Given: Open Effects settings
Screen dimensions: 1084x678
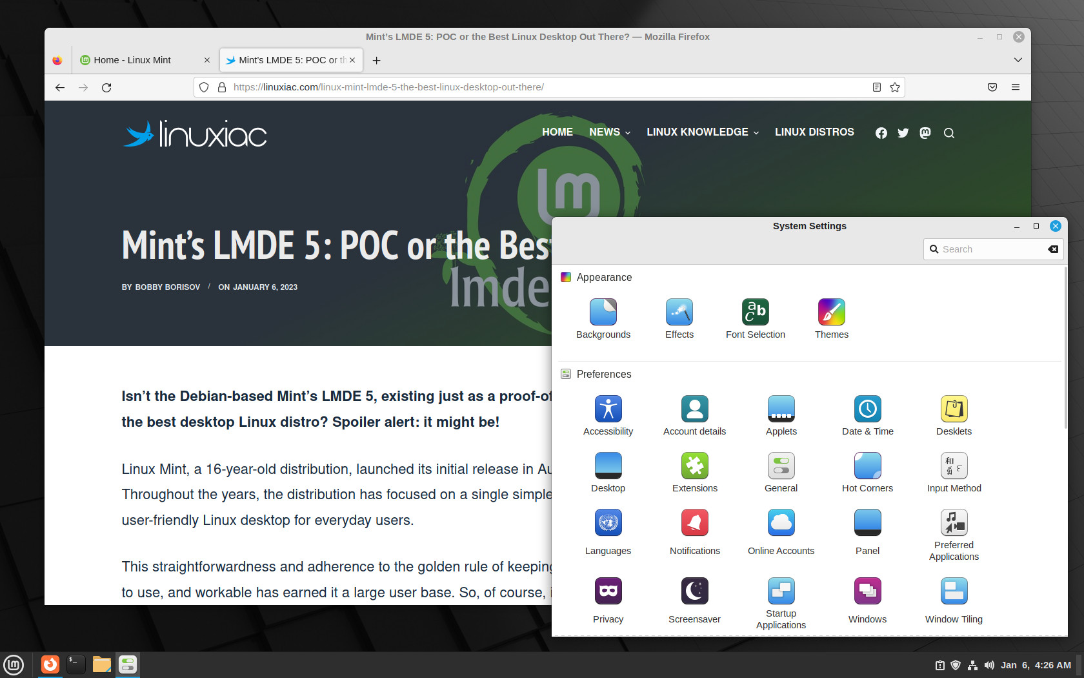Looking at the screenshot, I should click(679, 319).
